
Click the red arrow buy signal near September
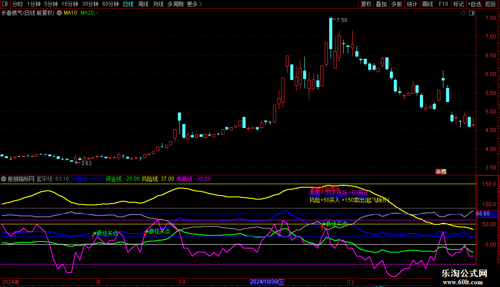click(x=92, y=236)
